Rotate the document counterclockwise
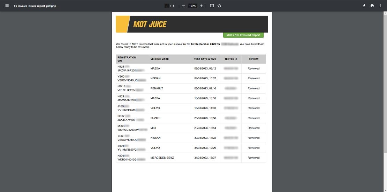 pyautogui.click(x=219, y=6)
